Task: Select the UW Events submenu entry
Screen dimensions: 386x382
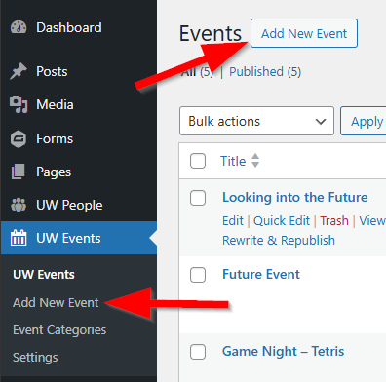Action: tap(44, 275)
